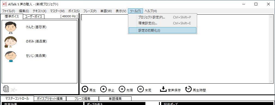This screenshot has width=275, height=105.
Task: Select the せいじ voice avatar
Action: 11,56
